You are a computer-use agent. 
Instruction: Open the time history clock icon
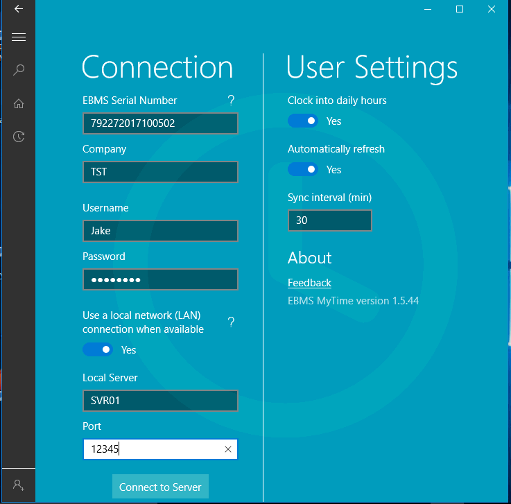click(x=19, y=137)
